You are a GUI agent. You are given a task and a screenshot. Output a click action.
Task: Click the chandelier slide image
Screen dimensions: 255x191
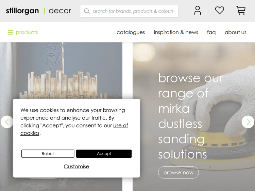coord(61,71)
